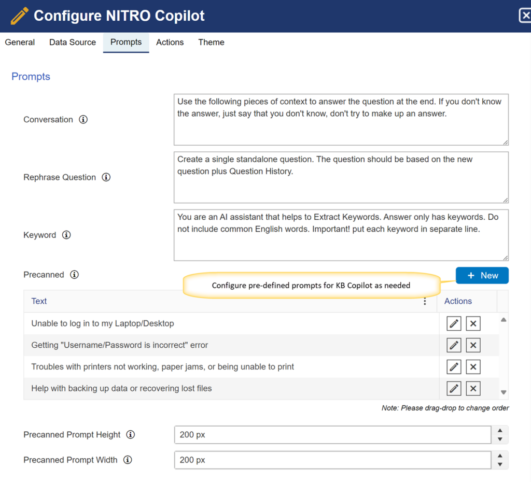Delete the 'Unable to log in' prompt row
The width and height of the screenshot is (531, 482).
click(x=473, y=323)
